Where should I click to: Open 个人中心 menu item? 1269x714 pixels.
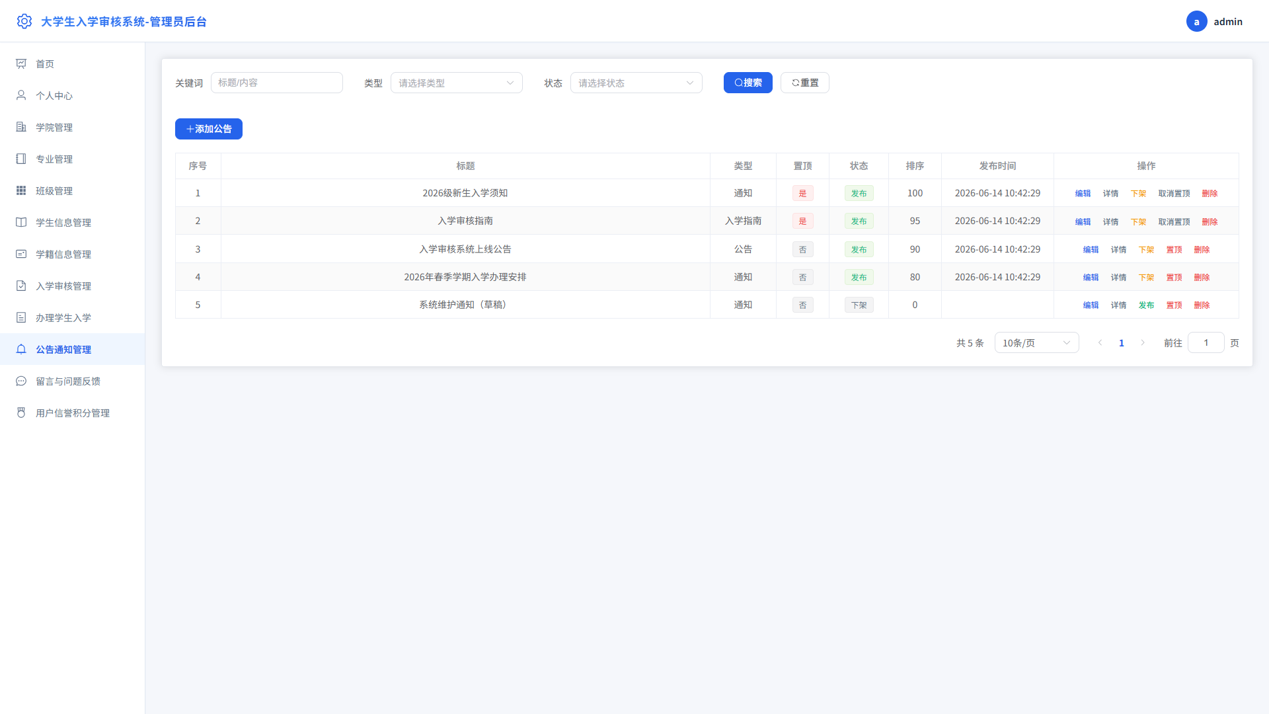coord(72,95)
